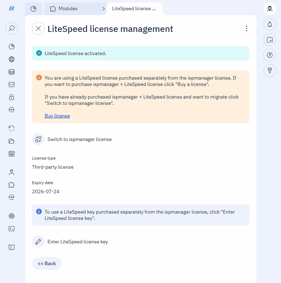Open the help question mark icon
The image size is (281, 283).
pyautogui.click(x=270, y=55)
